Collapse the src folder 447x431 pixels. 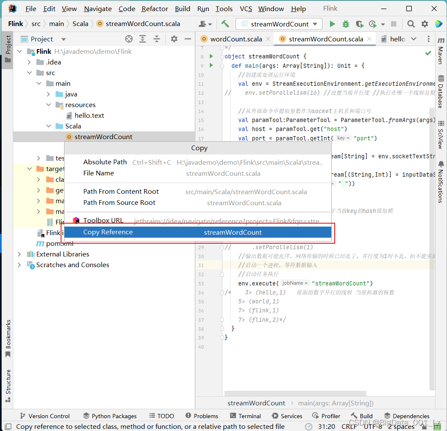[29, 73]
